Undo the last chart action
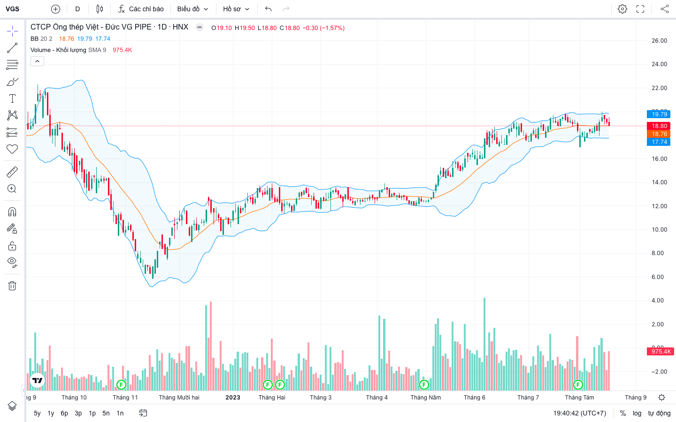The image size is (676, 422). pos(269,9)
